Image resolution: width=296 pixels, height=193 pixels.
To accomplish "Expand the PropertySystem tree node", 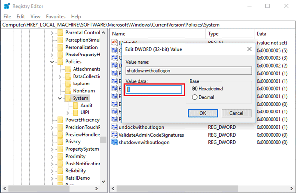I will (52, 149).
